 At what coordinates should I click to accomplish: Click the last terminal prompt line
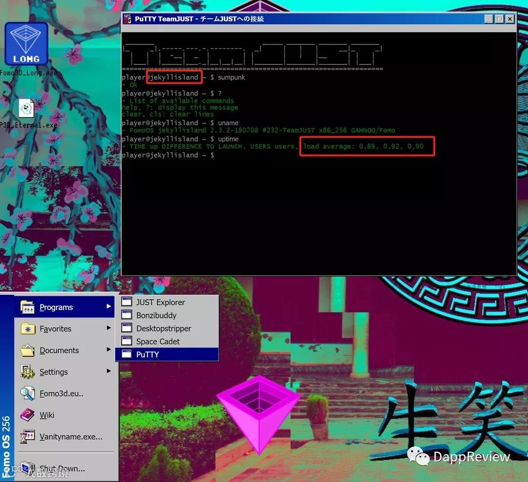pos(168,155)
